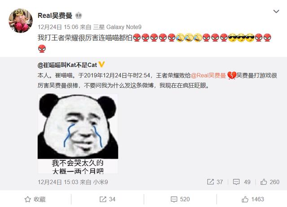Click the 小米9 device source link
Screen dimensions: 287x207
click(100, 182)
